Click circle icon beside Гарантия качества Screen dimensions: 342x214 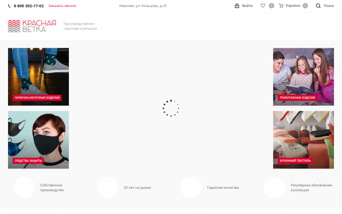(191, 187)
